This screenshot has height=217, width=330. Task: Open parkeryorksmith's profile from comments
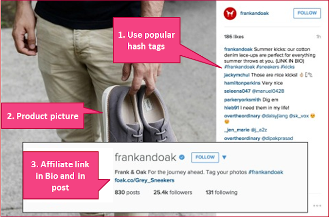tap(242, 100)
